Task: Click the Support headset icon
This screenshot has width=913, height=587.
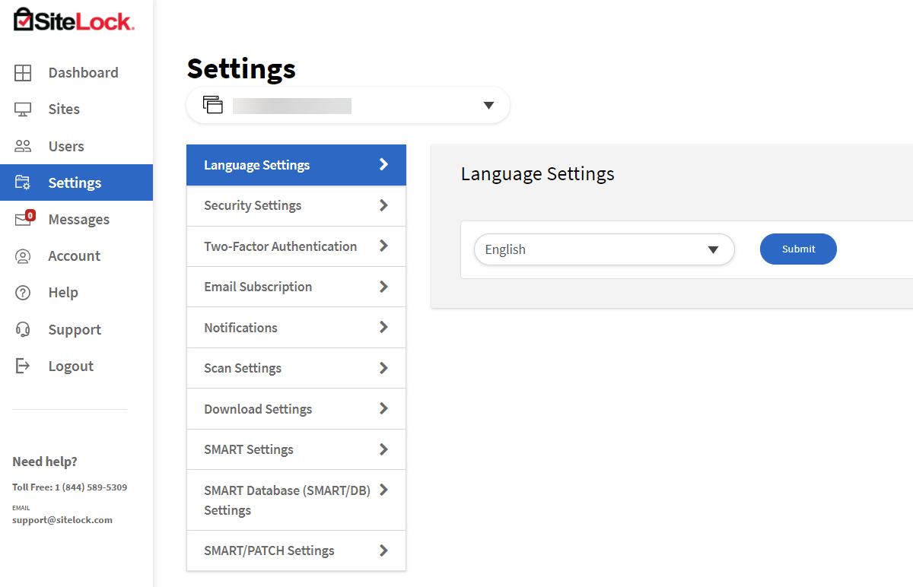Action: [x=23, y=329]
